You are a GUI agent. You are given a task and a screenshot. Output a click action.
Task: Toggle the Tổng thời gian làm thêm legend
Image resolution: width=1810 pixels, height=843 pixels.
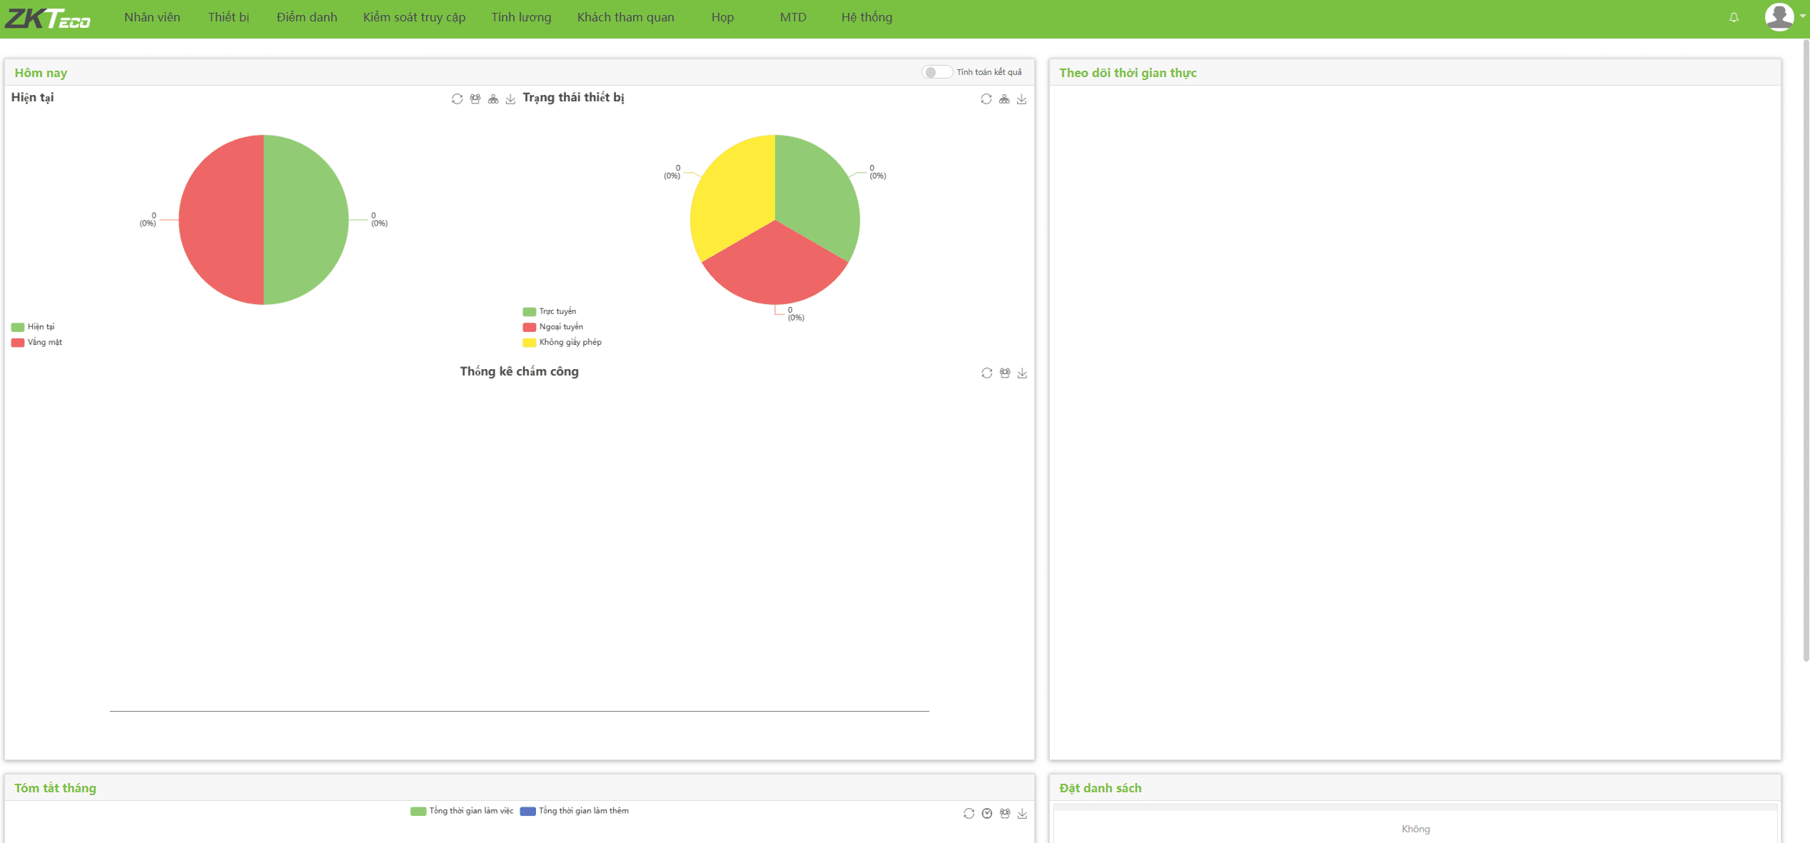pos(575,811)
